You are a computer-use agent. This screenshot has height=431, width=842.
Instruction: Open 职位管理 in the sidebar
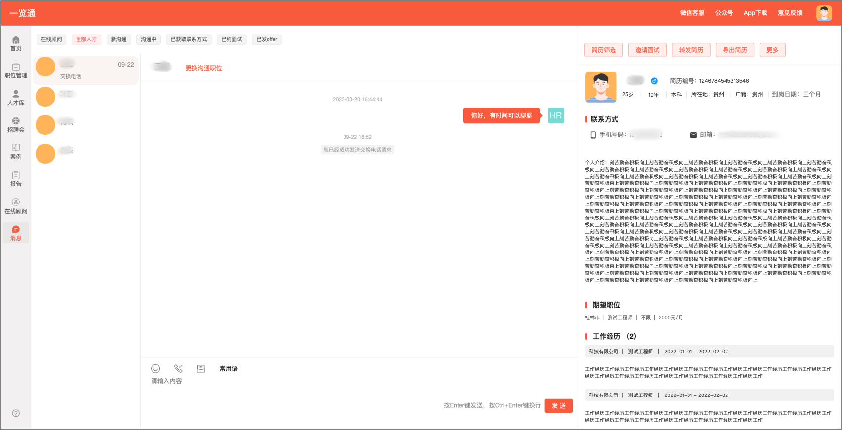tap(16, 71)
